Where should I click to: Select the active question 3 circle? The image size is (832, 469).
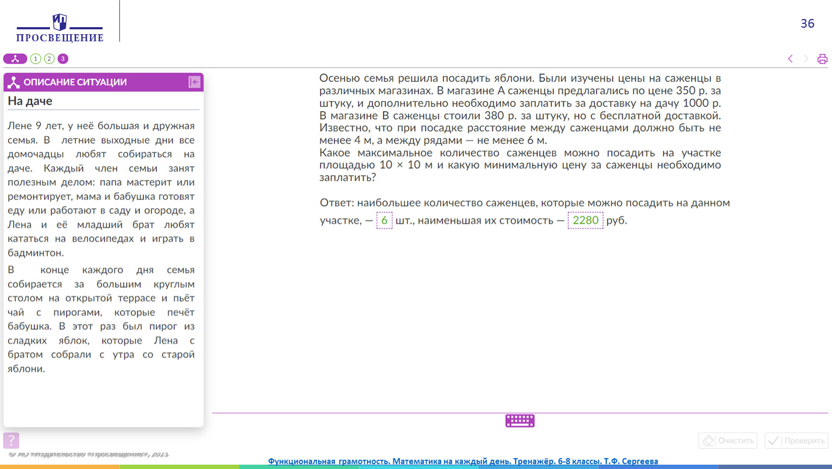[63, 59]
